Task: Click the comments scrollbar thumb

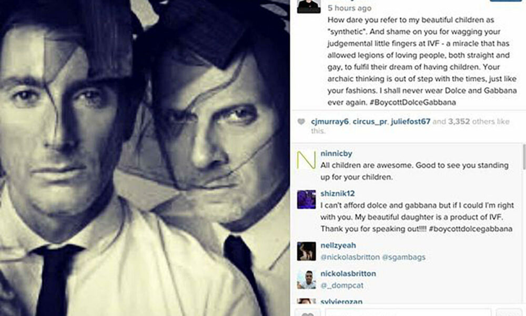Action: coord(524,157)
